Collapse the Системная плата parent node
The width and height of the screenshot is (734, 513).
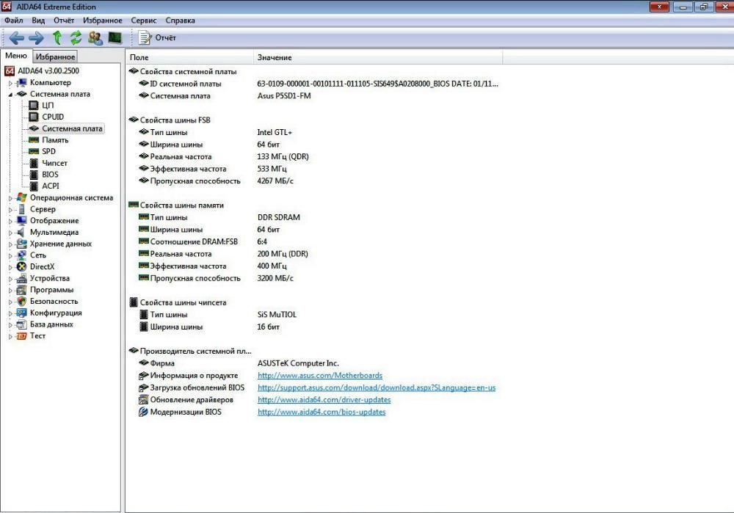tap(10, 95)
